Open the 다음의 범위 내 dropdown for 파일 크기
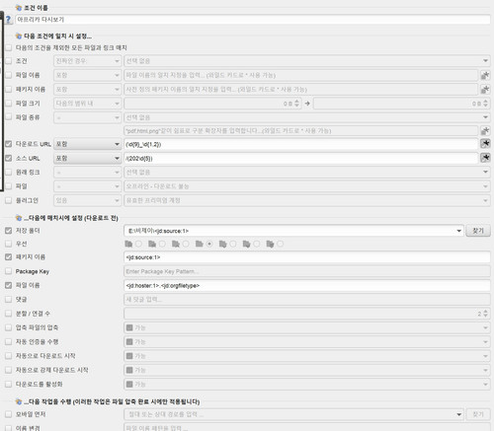This screenshot has width=494, height=431. click(x=87, y=104)
